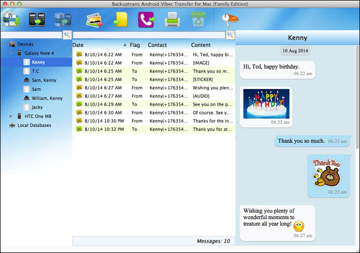Viewport: 360px width, 253px height.
Task: Click the sort arrow in the Date column
Action: [124, 45]
